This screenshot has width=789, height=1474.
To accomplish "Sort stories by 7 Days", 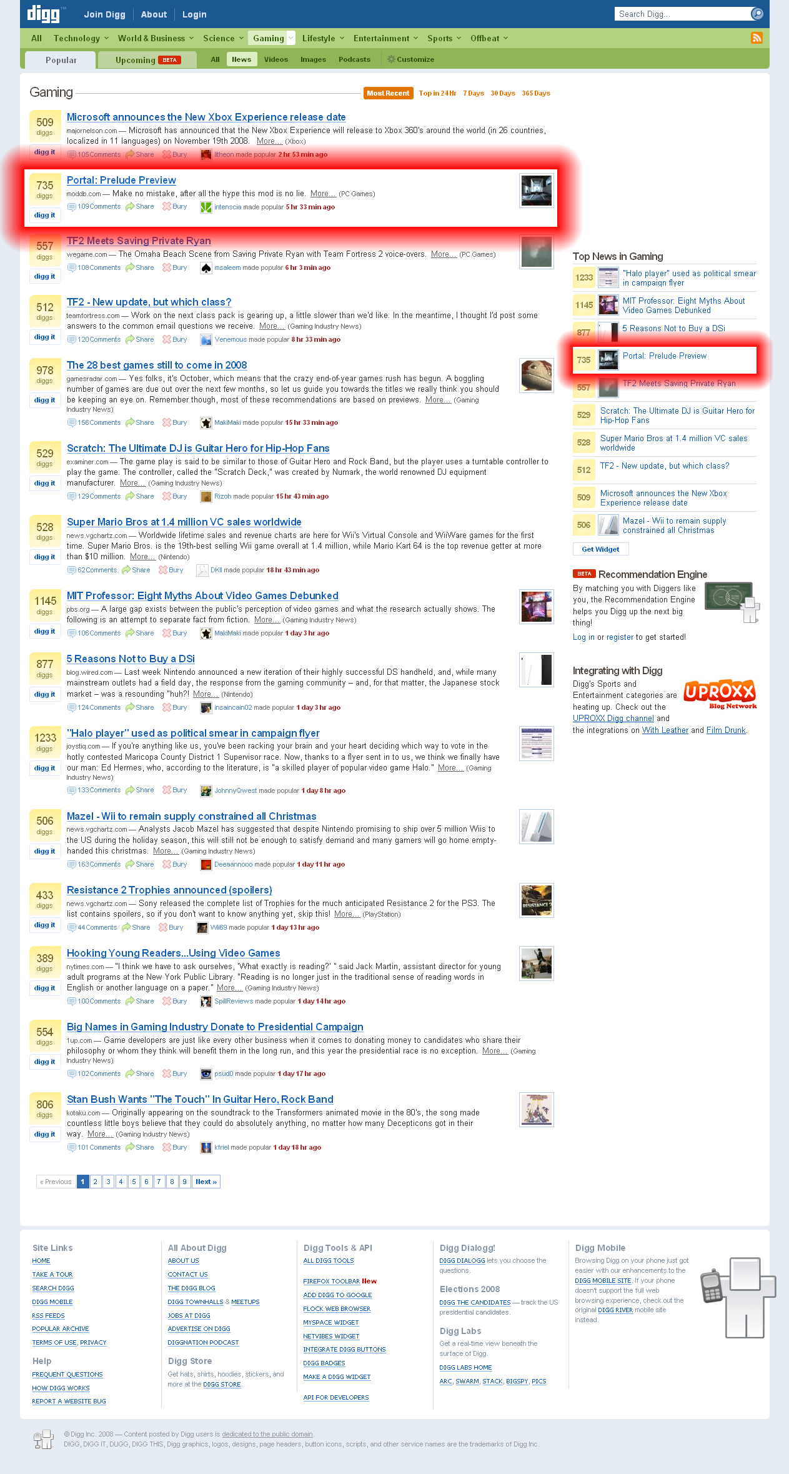I will click(x=474, y=93).
